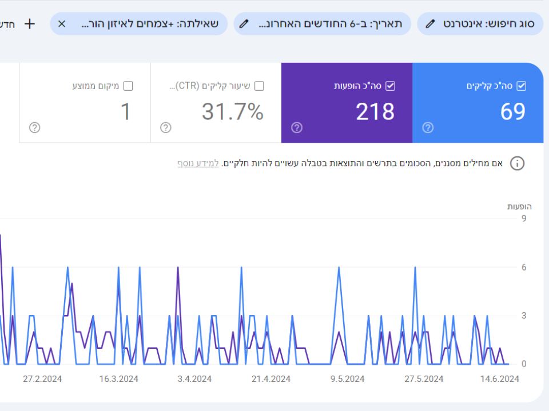Enable the מיקום ממוצע checkbox

pos(128,86)
